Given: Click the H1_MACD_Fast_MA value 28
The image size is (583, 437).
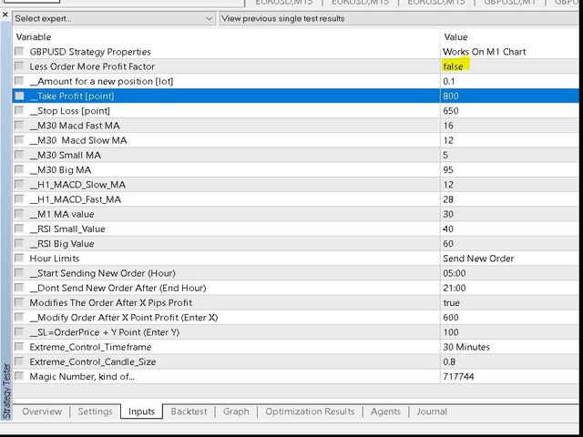Looking at the screenshot, I should tap(448, 199).
